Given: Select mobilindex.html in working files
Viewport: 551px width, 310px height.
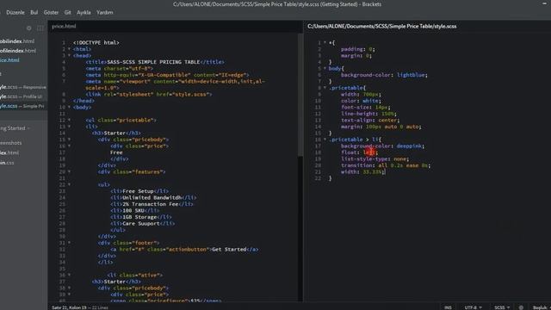Looking at the screenshot, I should click(17, 41).
